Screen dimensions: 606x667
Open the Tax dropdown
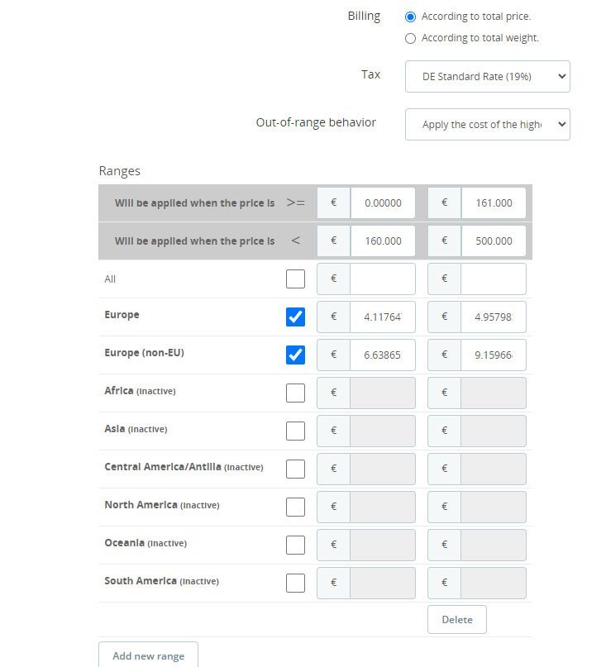(x=487, y=76)
